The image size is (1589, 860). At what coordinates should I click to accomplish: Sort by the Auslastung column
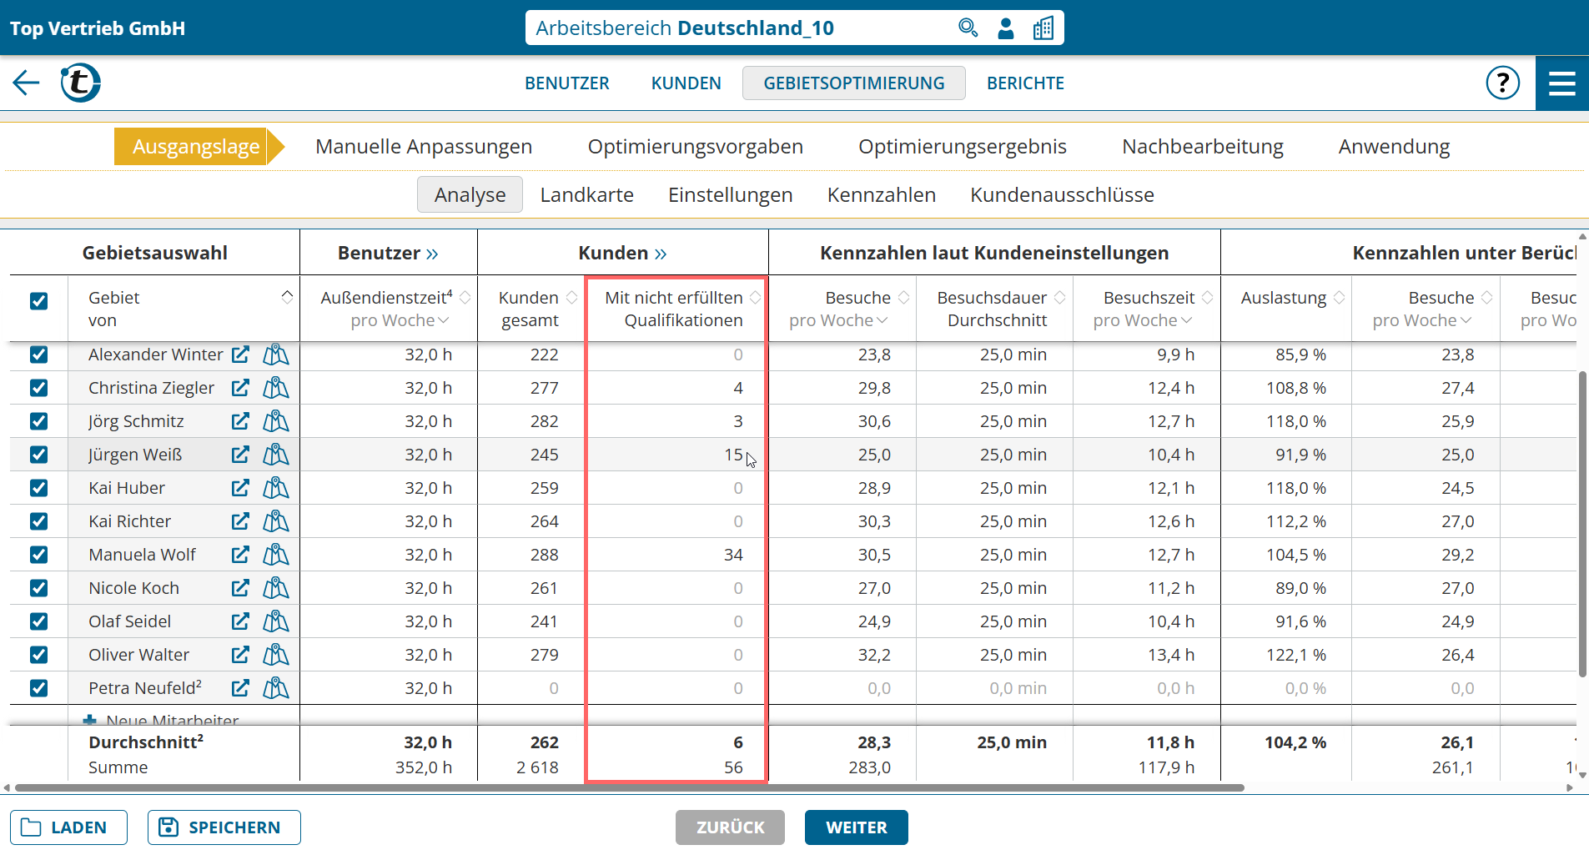tap(1338, 298)
